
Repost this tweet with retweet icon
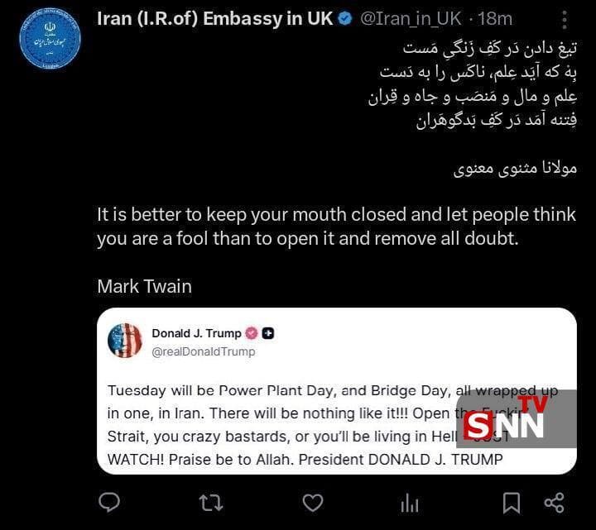(211, 503)
